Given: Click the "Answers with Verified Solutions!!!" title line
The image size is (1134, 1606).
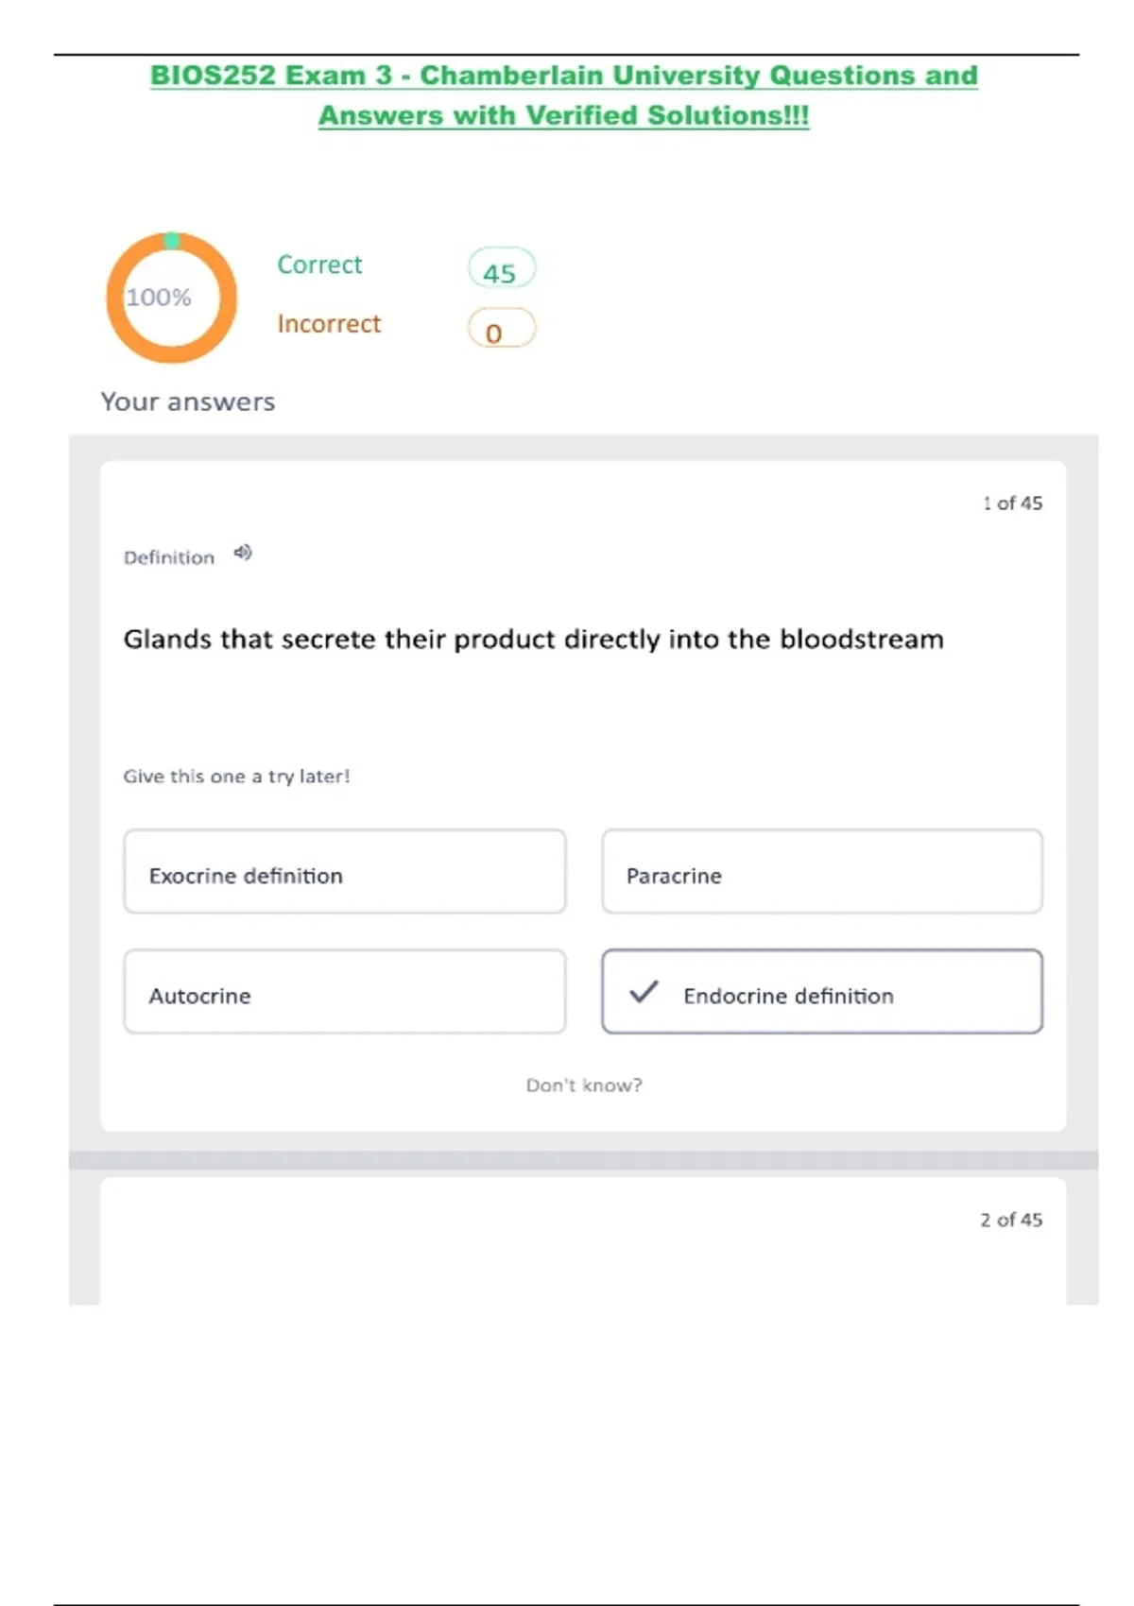Looking at the screenshot, I should point(563,115).
